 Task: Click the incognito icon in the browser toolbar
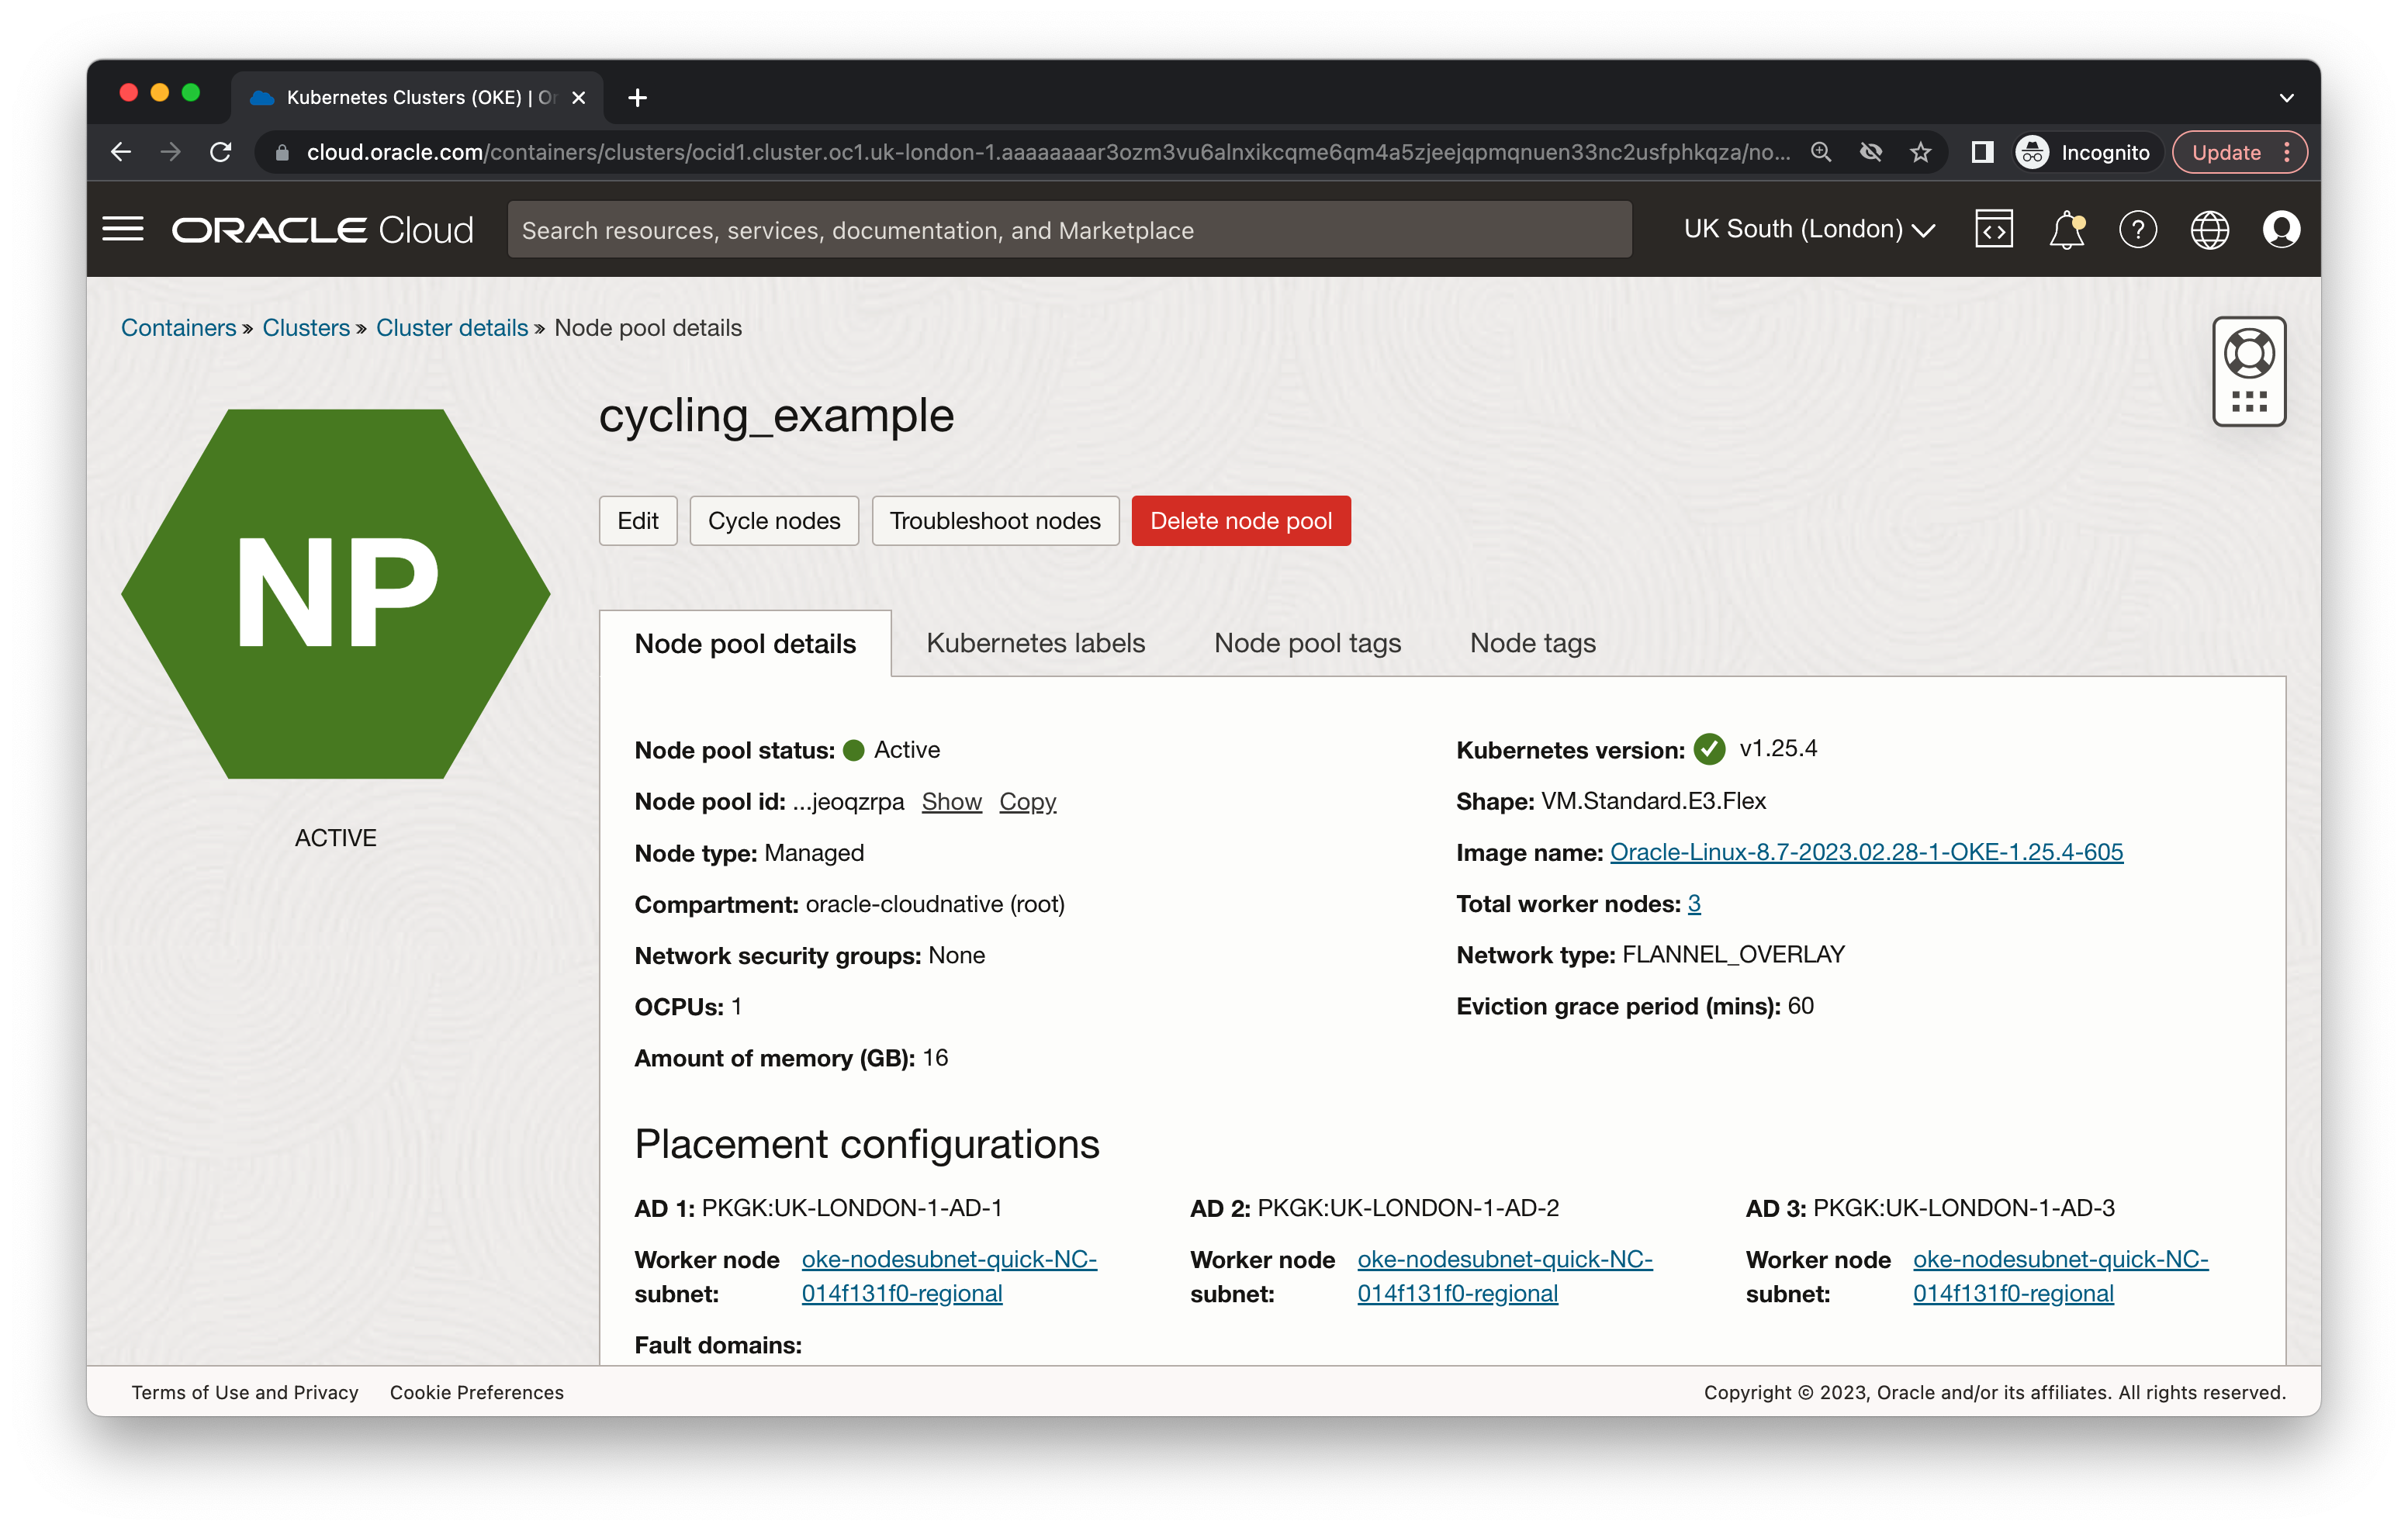(2032, 152)
